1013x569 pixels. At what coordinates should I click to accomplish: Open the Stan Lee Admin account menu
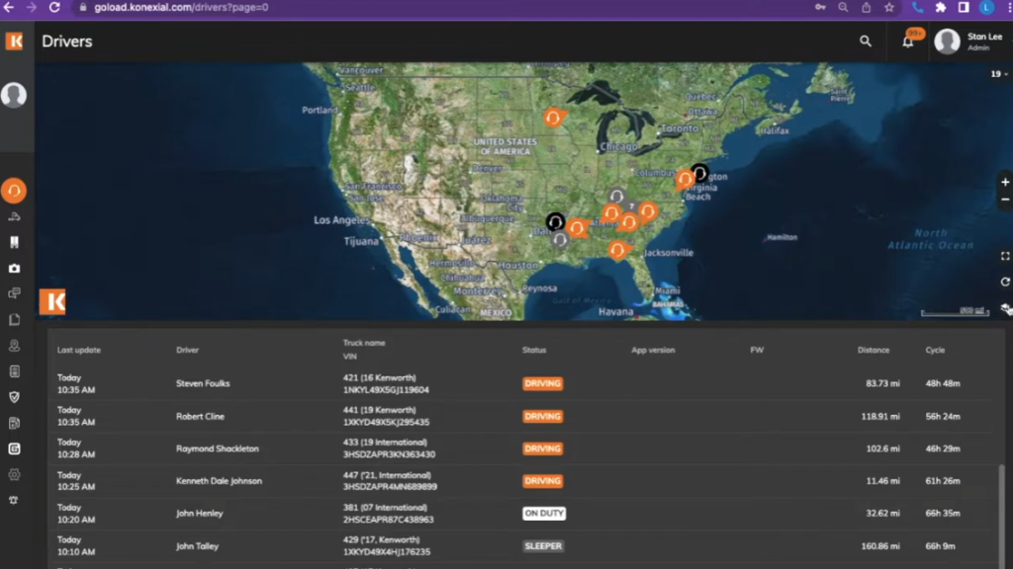click(968, 41)
